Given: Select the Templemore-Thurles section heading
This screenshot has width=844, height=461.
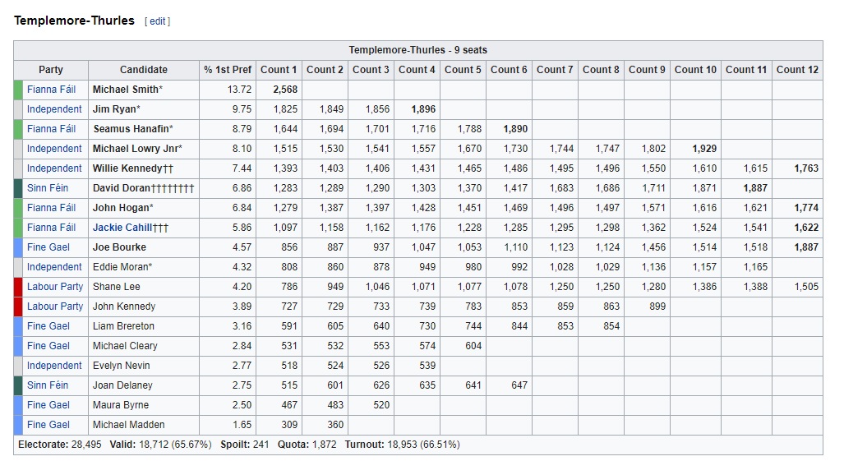Looking at the screenshot, I should (74, 21).
